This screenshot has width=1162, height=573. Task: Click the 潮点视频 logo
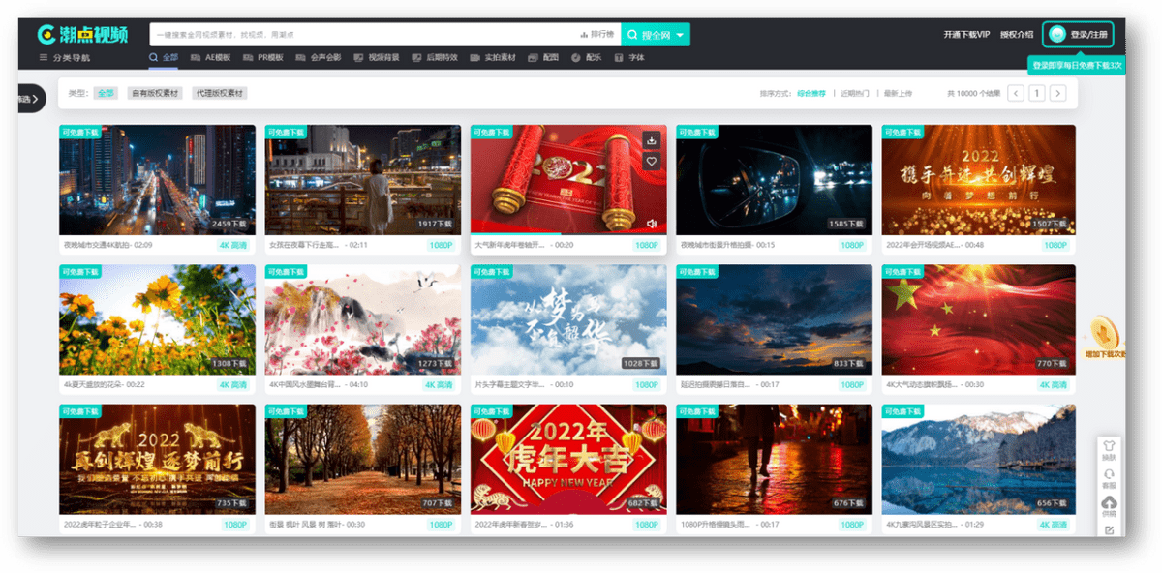[83, 35]
